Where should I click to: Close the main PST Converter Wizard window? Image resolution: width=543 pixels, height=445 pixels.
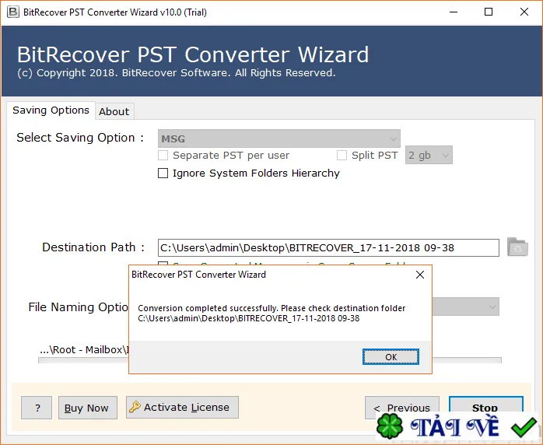tap(524, 12)
